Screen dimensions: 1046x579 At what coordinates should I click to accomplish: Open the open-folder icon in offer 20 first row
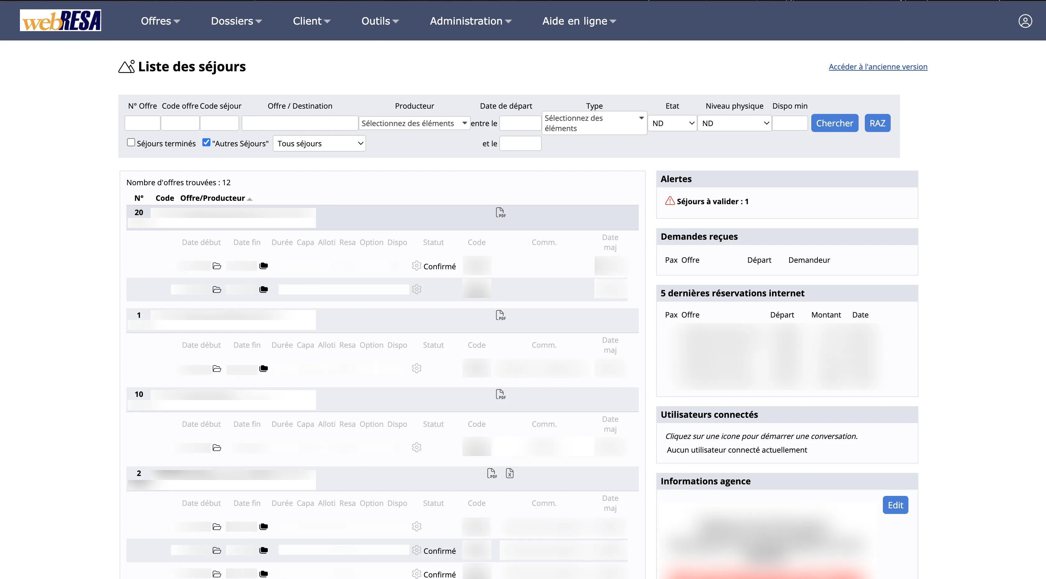217,266
